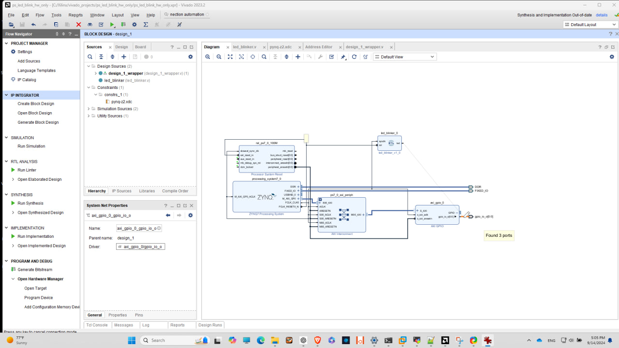Click Zoom Fit icon in Diagram toolbar

[230, 57]
